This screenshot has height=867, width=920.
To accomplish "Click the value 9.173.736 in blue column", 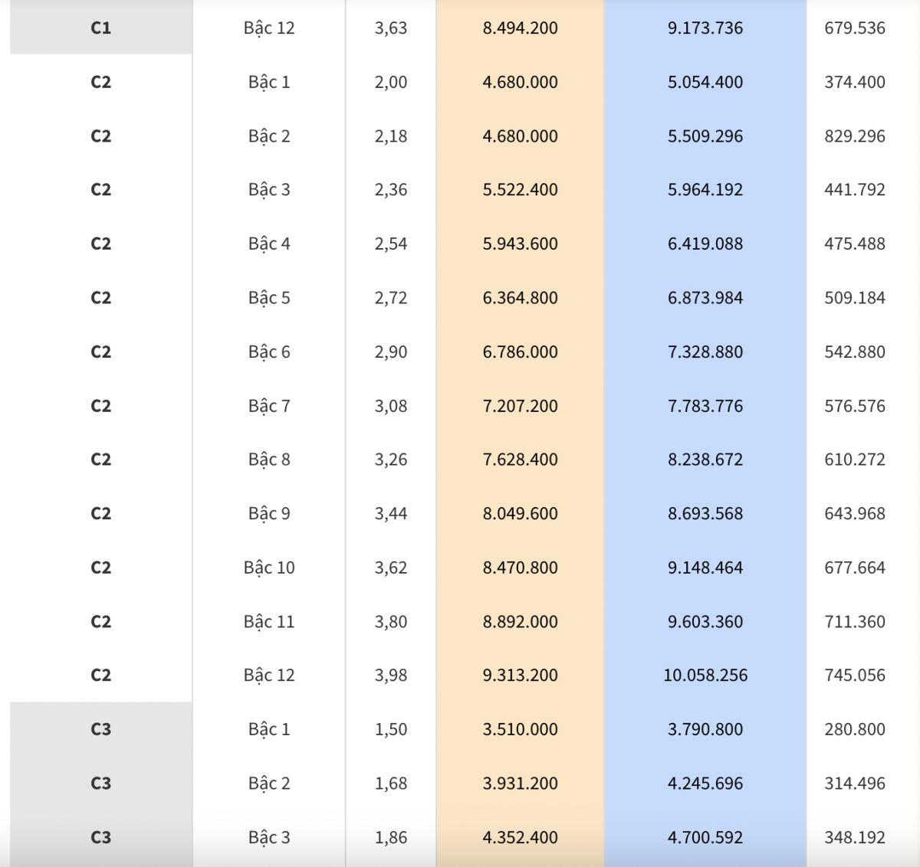I will click(x=705, y=28).
